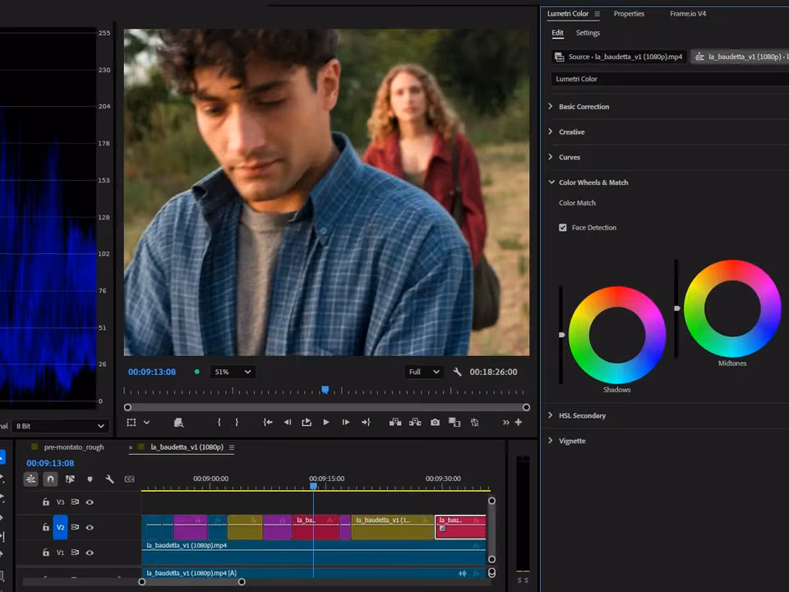Image resolution: width=789 pixels, height=592 pixels.
Task: Open the Comparison View button
Action: click(x=454, y=423)
